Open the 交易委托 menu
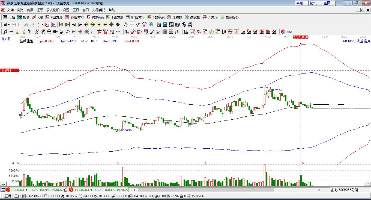Viewport: 371px width, 200px height. [99, 10]
